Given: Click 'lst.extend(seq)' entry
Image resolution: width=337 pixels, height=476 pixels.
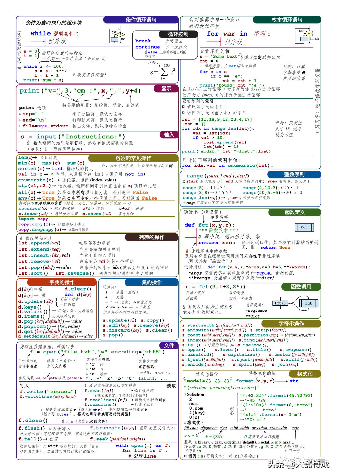Looking at the screenshot, I should pos(39,249).
